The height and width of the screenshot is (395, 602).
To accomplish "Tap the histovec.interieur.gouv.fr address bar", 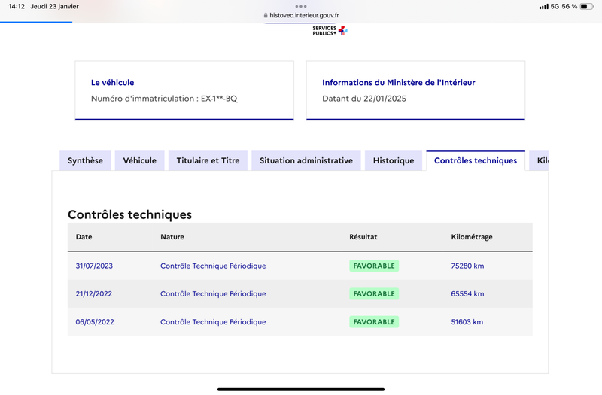I will click(301, 15).
